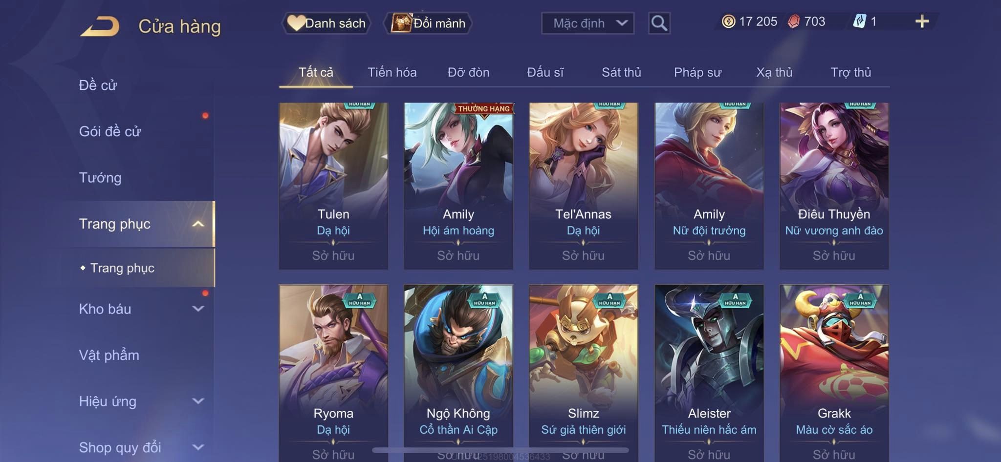Select the Tiến hóa tab

click(x=392, y=72)
